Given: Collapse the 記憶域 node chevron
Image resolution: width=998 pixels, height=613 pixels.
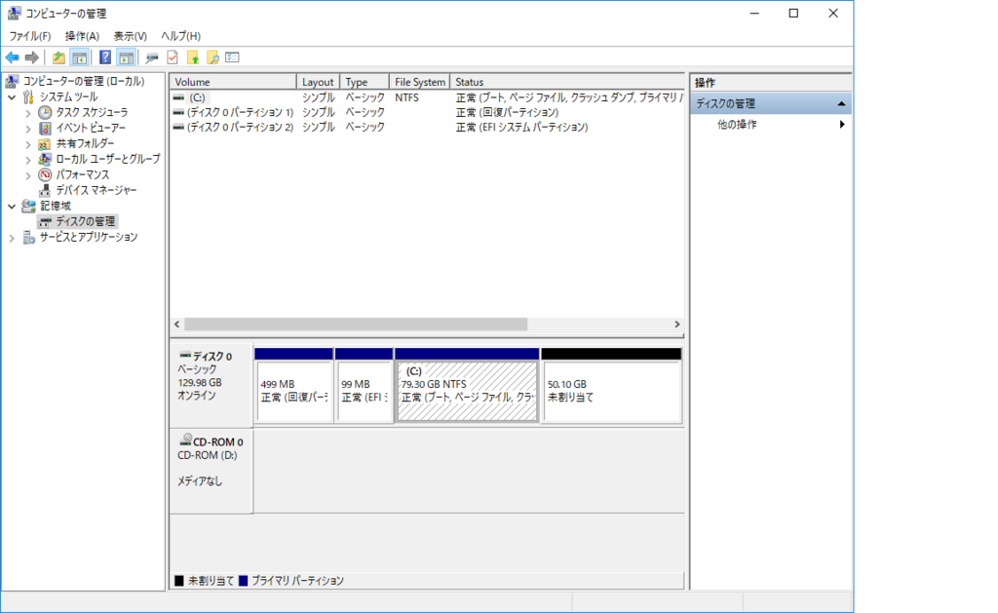Looking at the screenshot, I should pyautogui.click(x=12, y=207).
